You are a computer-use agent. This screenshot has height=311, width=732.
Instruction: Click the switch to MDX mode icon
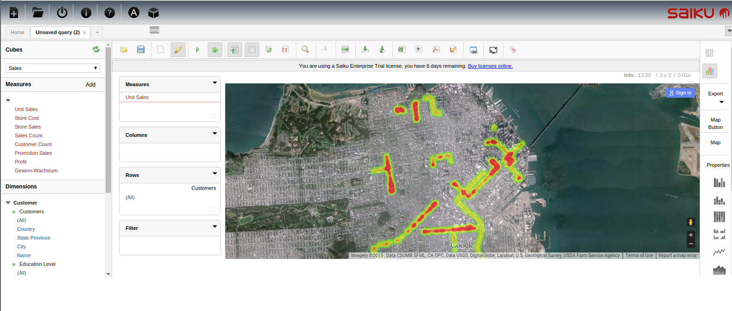(453, 50)
